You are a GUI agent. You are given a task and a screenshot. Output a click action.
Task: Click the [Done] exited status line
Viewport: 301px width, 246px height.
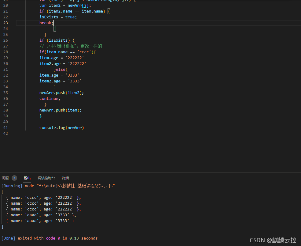(49, 238)
